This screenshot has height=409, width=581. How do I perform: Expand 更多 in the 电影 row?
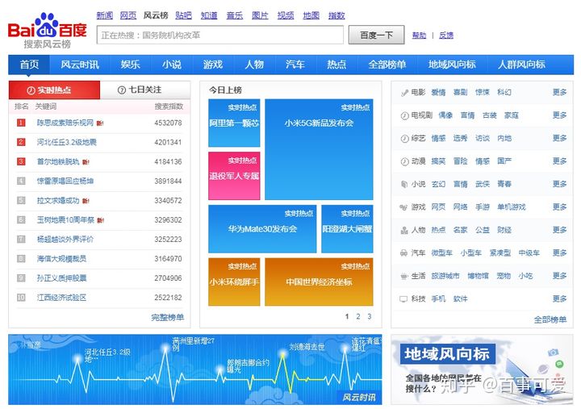tap(559, 93)
